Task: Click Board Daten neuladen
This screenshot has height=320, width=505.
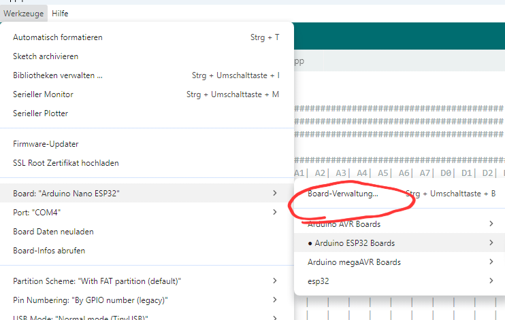Action: pyautogui.click(x=53, y=232)
